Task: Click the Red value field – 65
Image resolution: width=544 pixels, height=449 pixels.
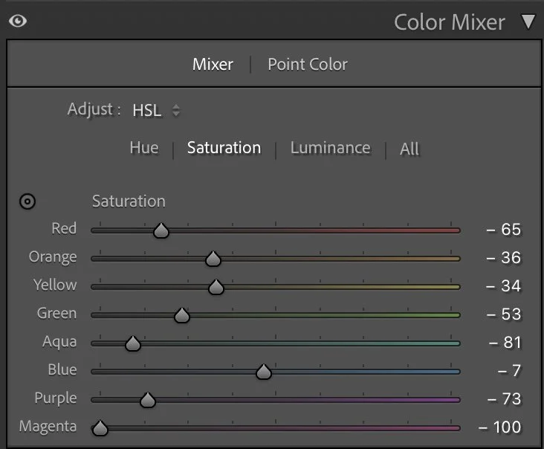Action: [504, 230]
